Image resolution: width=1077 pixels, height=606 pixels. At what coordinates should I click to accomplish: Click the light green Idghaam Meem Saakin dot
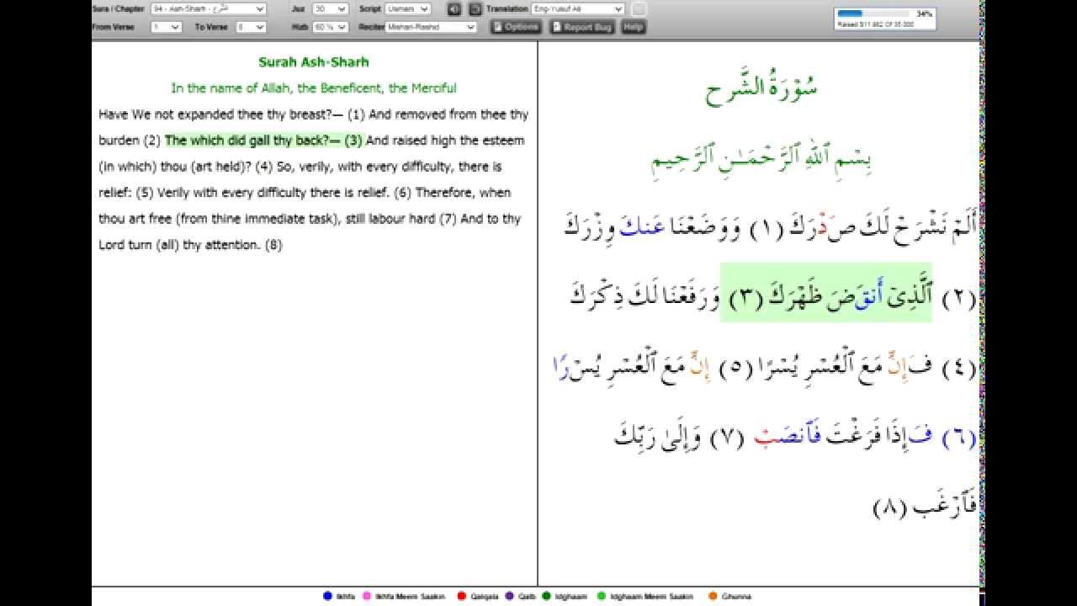[x=601, y=596]
